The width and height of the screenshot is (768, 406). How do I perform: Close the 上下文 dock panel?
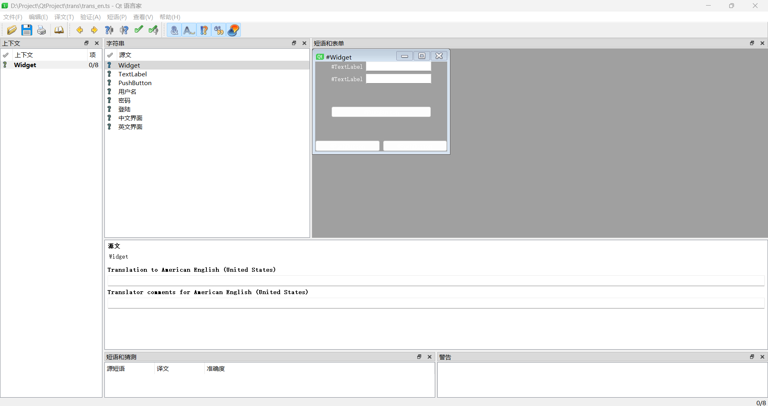96,43
